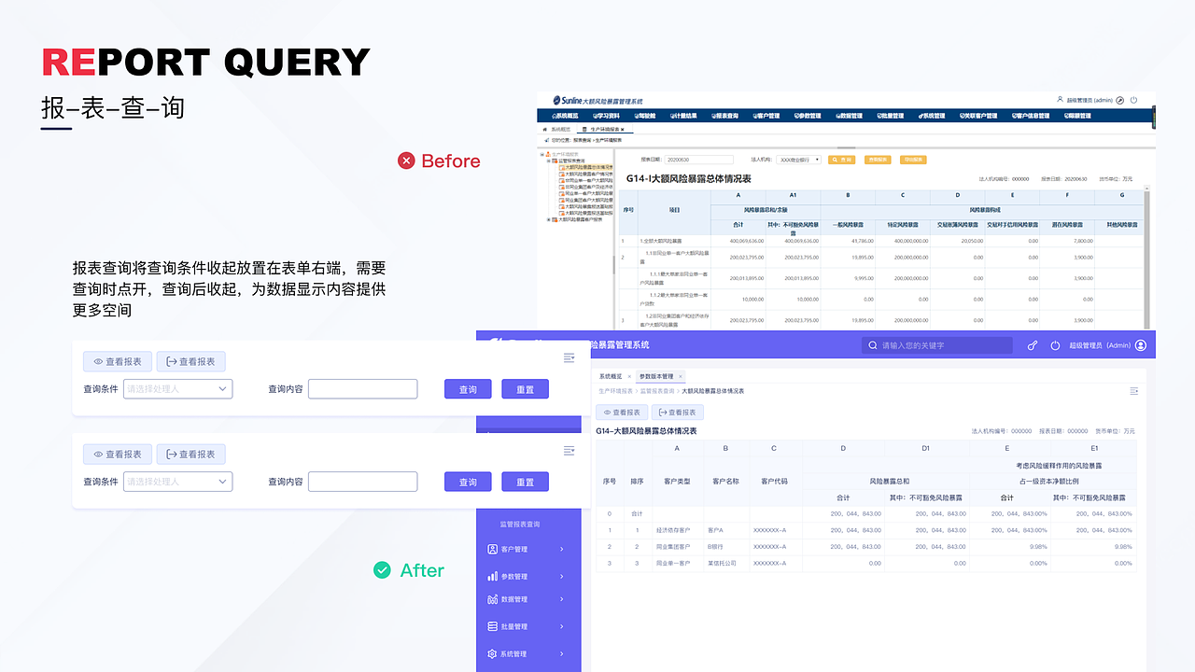
Task: Click the export-arrow 查看报表 button in lower query card
Action: pos(190,455)
